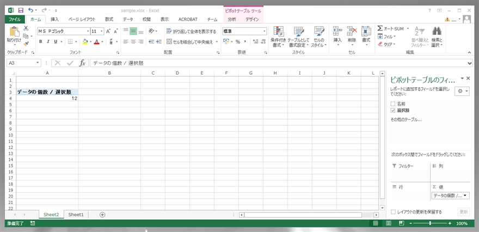
Task: Click the formula bar input field
Action: (x=278, y=63)
